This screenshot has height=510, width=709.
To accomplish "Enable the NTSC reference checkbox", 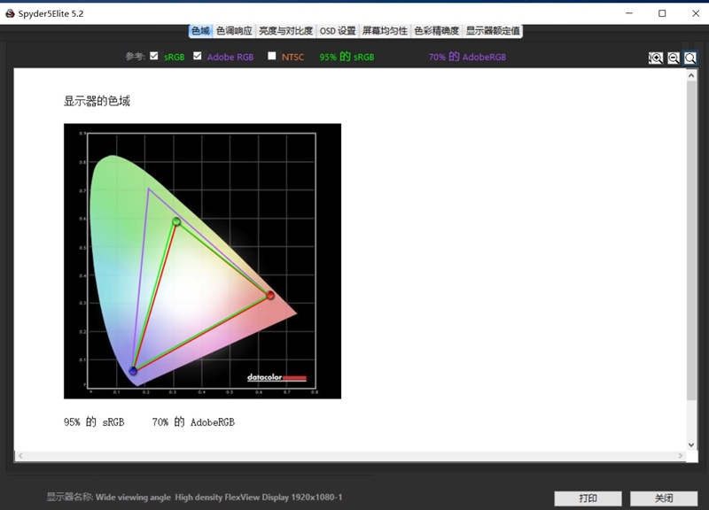I will pyautogui.click(x=272, y=56).
